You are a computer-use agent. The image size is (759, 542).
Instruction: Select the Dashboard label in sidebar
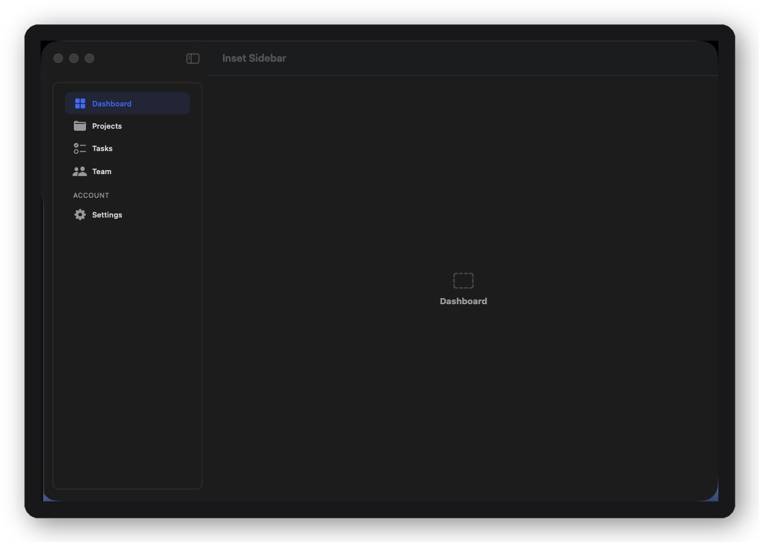(112, 104)
